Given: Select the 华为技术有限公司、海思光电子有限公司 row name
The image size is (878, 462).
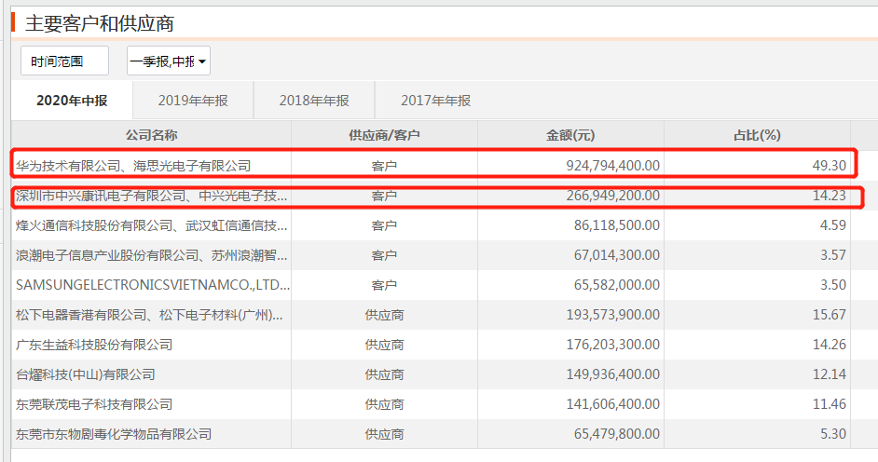Looking at the screenshot, I should pyautogui.click(x=133, y=166).
